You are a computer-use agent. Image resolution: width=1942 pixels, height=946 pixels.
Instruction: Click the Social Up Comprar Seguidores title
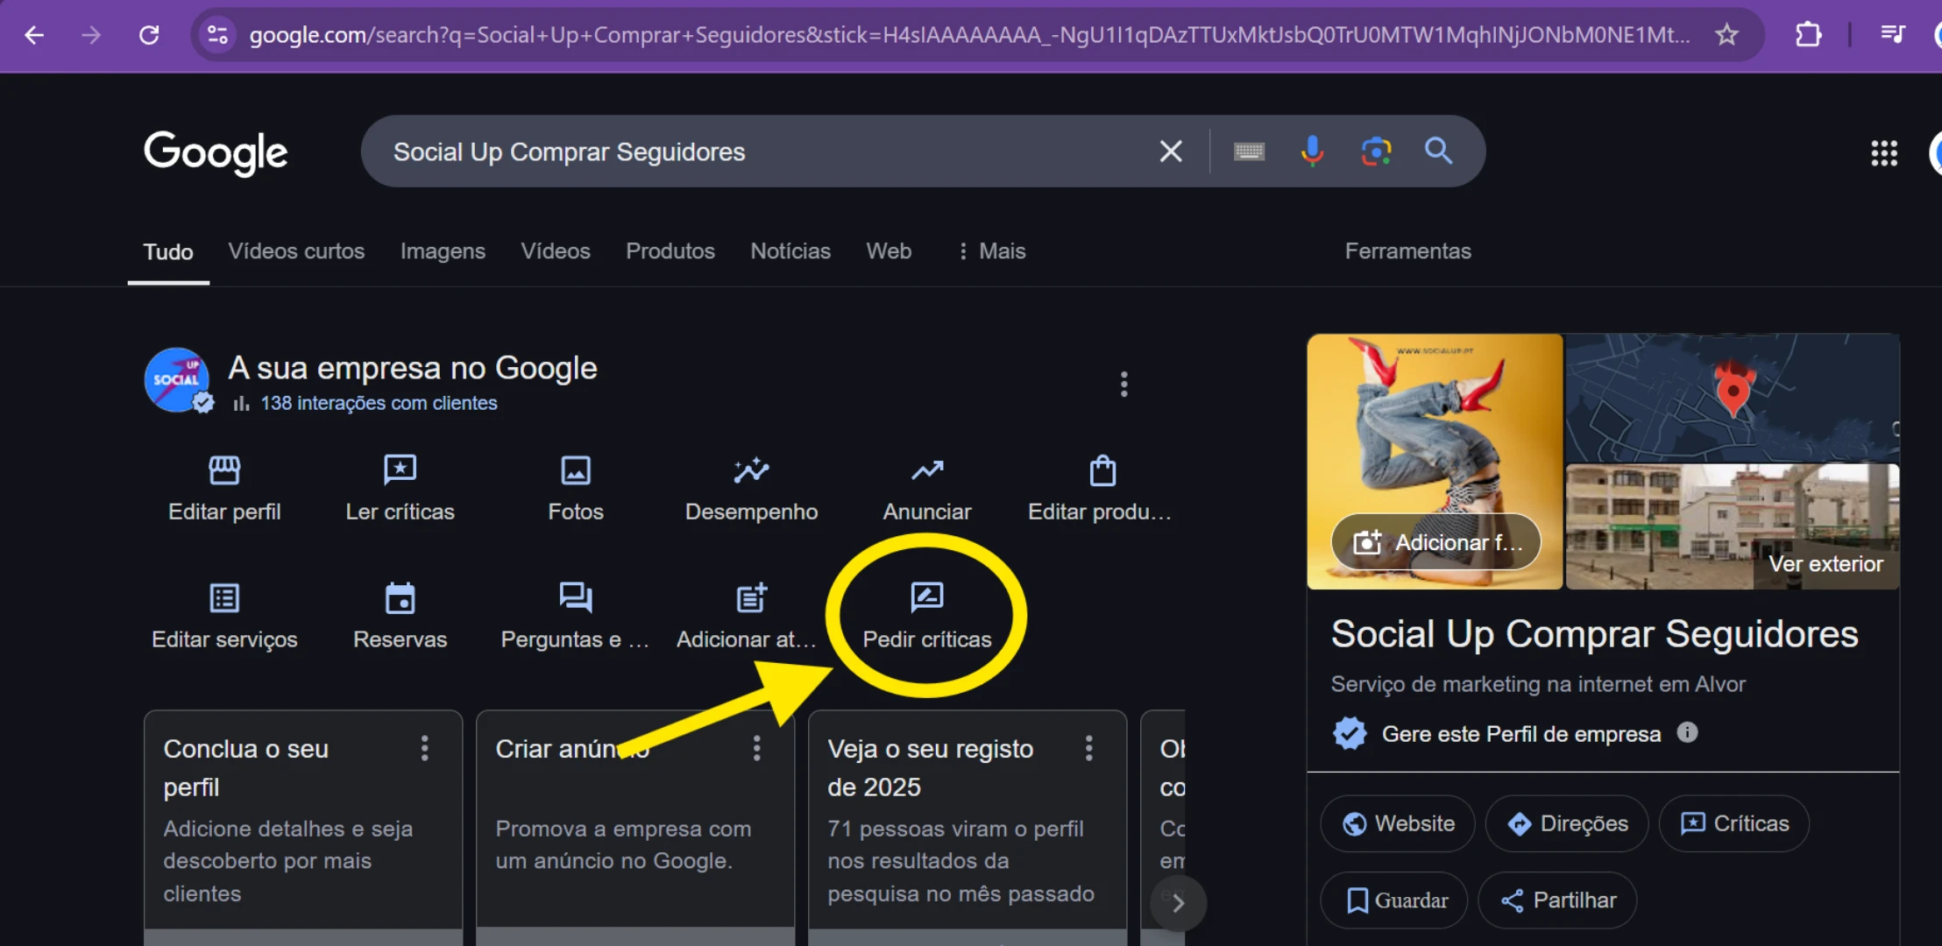pyautogui.click(x=1594, y=634)
